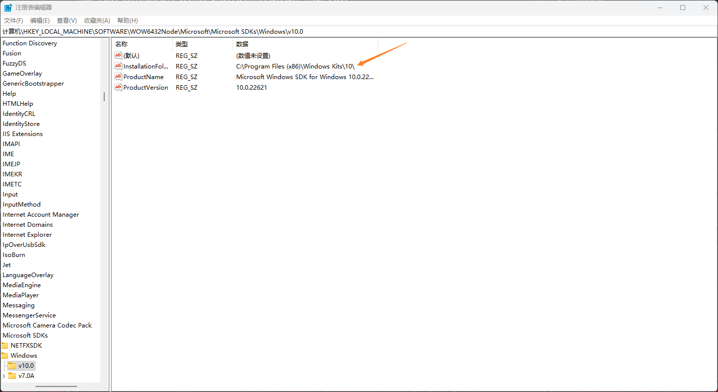Select the IdentityCRL key
Screen dimensions: 718x392
click(x=19, y=114)
